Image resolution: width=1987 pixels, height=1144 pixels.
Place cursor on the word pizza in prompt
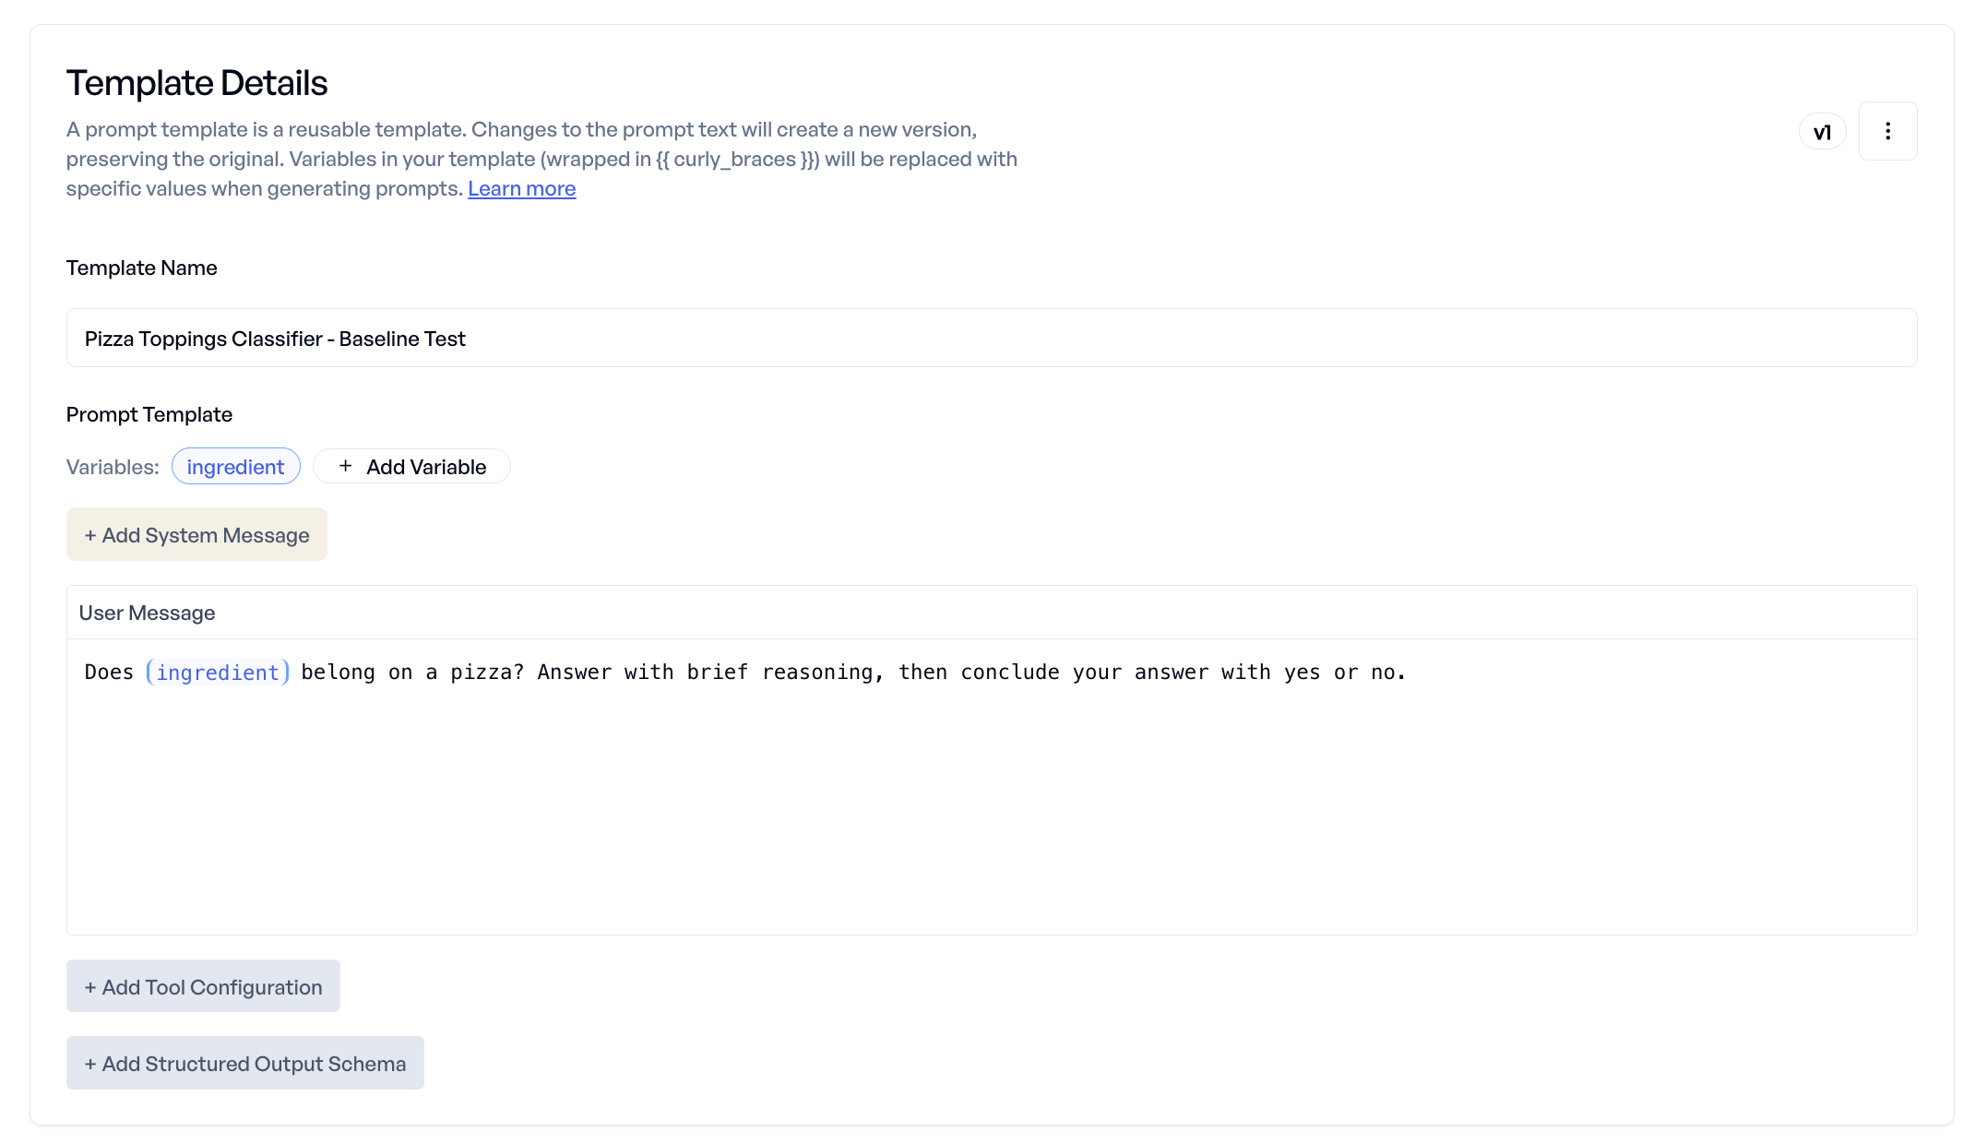pos(487,673)
